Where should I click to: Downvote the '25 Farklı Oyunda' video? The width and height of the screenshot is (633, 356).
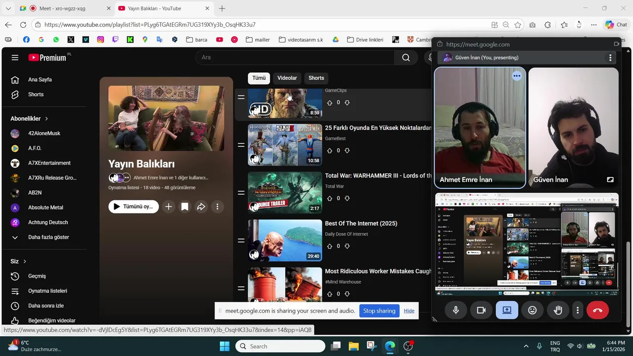pyautogui.click(x=347, y=151)
